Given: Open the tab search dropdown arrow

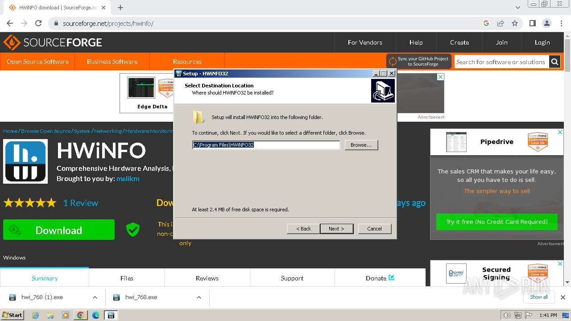Looking at the screenshot, I should point(517,8).
